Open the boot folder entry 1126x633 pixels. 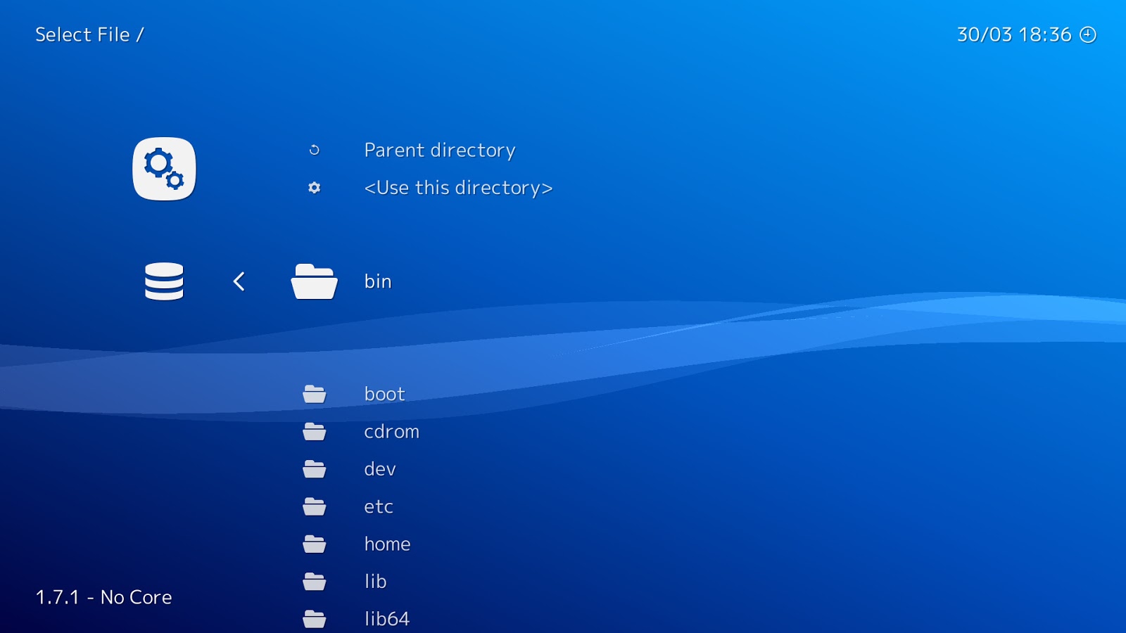(384, 394)
